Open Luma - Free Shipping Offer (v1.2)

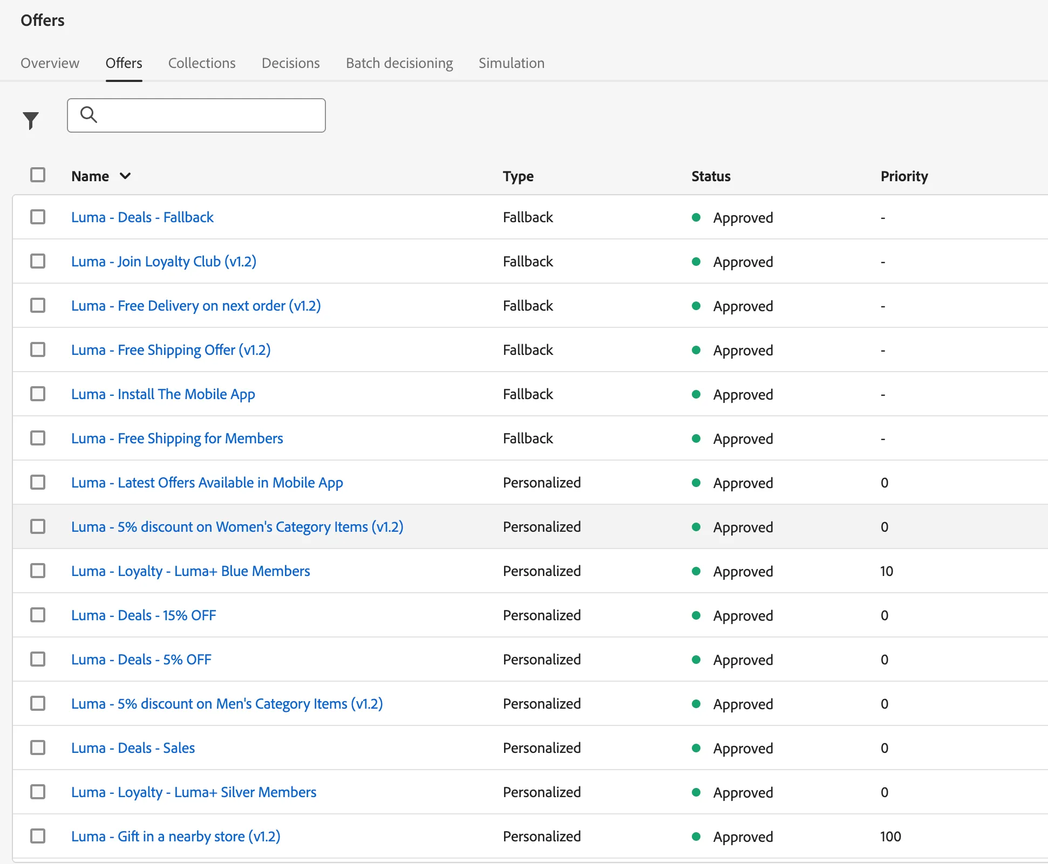click(x=171, y=350)
